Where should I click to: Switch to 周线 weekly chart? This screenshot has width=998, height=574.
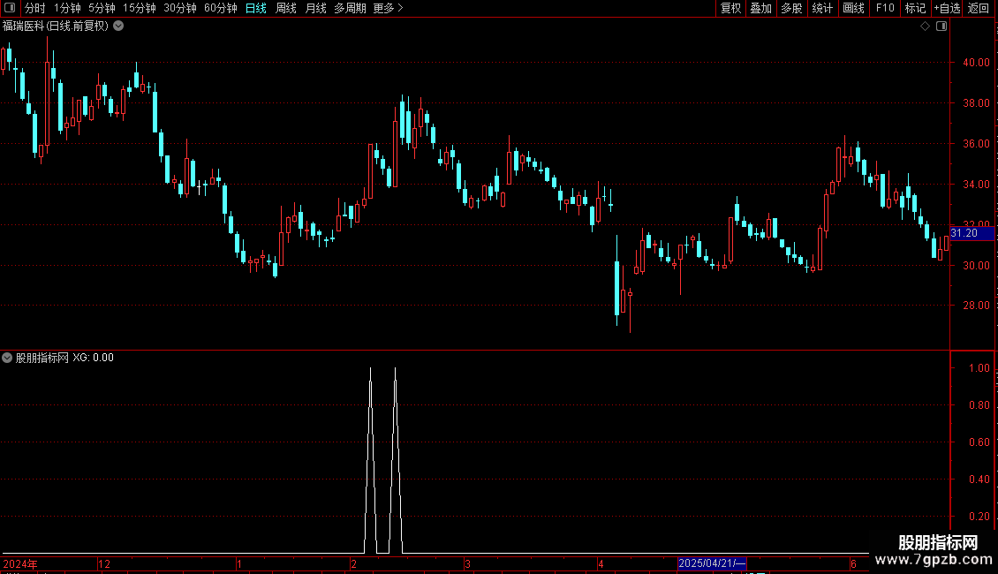coord(286,8)
